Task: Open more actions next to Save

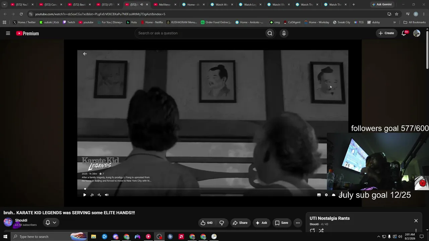Action: (298, 223)
